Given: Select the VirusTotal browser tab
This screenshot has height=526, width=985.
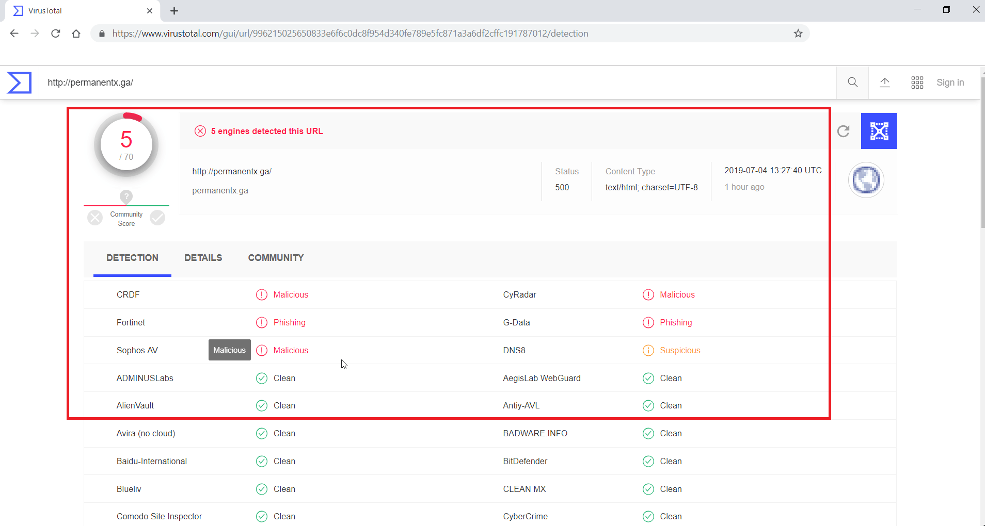Looking at the screenshot, I should click(83, 11).
